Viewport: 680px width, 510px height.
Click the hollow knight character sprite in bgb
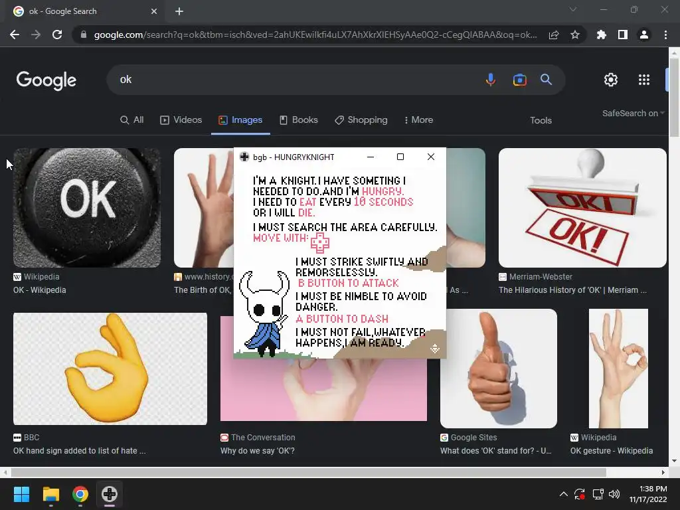[263, 313]
